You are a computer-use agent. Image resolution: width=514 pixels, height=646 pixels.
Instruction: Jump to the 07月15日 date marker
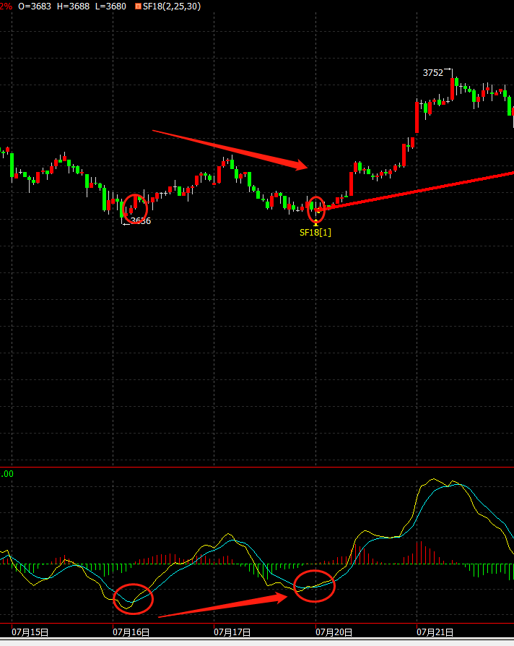pos(30,632)
